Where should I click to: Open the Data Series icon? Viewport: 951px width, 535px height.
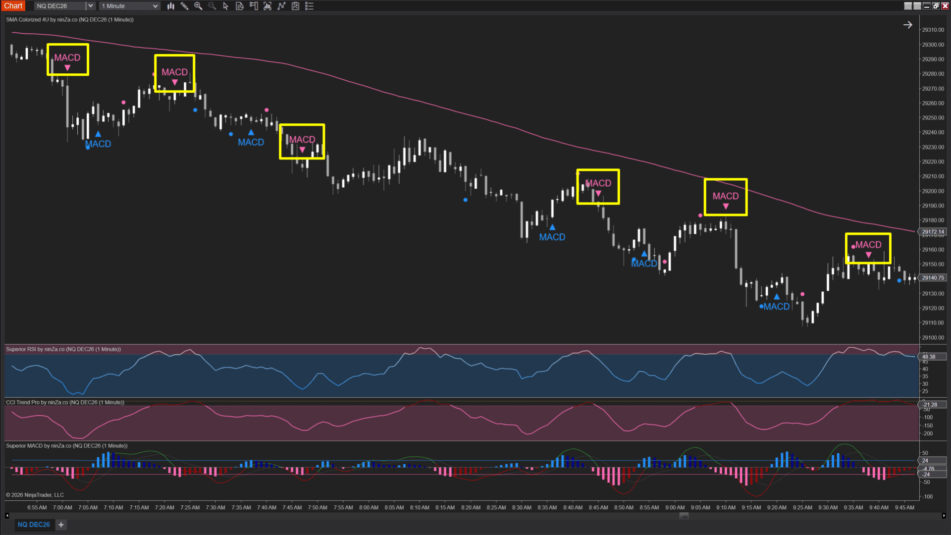point(267,6)
